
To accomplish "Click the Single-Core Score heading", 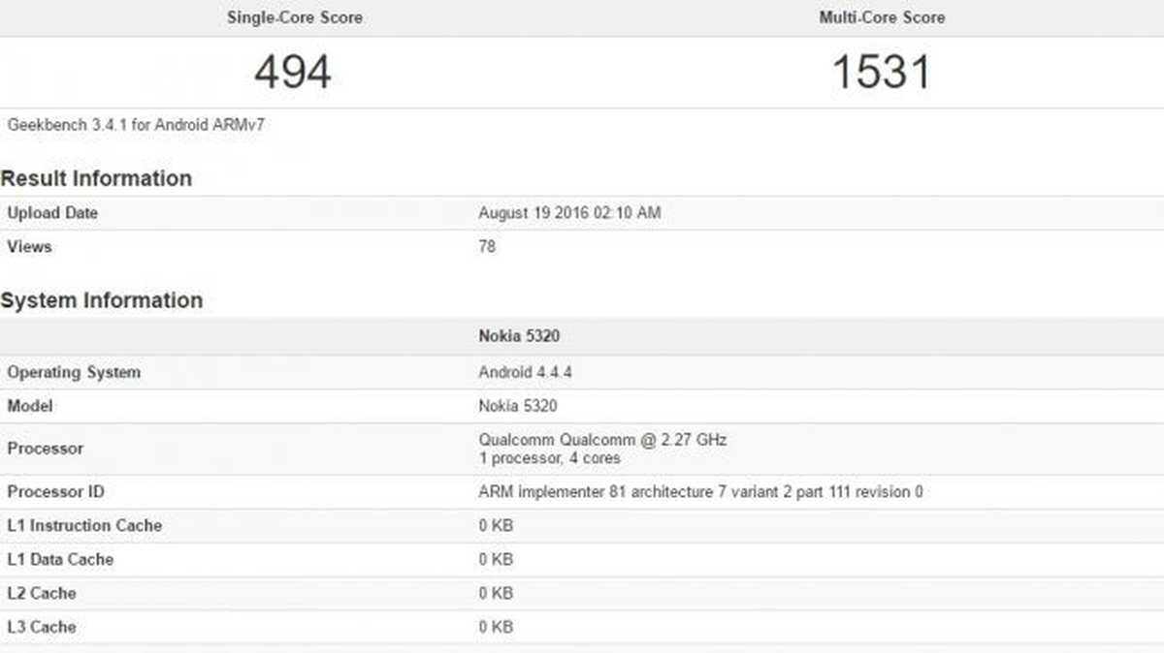I will click(x=294, y=17).
